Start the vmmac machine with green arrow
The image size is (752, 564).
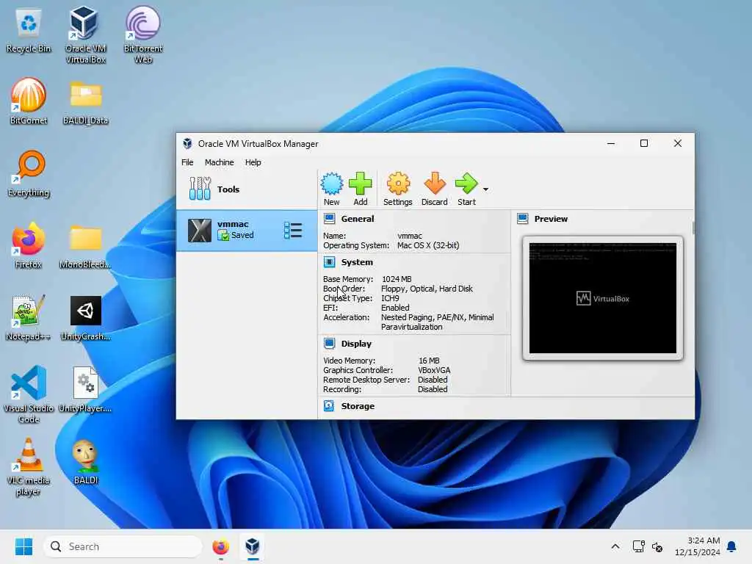466,189
